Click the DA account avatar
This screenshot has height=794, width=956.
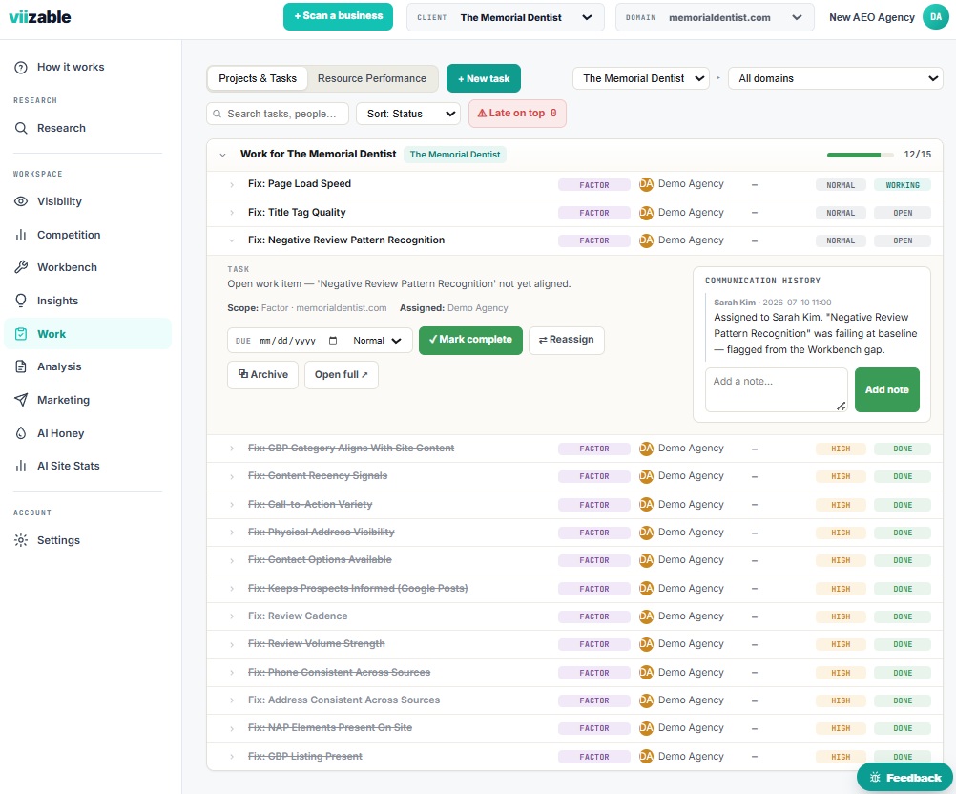[x=936, y=17]
